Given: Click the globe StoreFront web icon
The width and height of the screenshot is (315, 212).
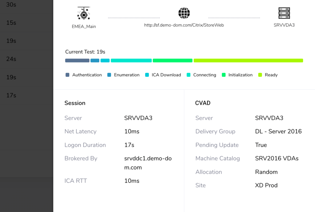Looking at the screenshot, I should coord(184,13).
